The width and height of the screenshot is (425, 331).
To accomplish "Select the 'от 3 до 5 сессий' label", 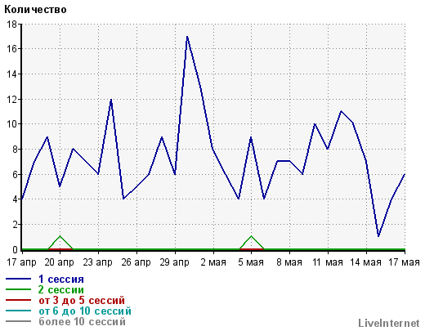I will click(x=82, y=300).
